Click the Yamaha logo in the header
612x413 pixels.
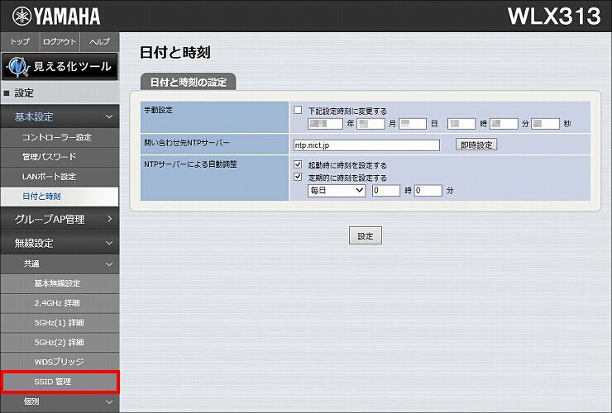coord(56,17)
